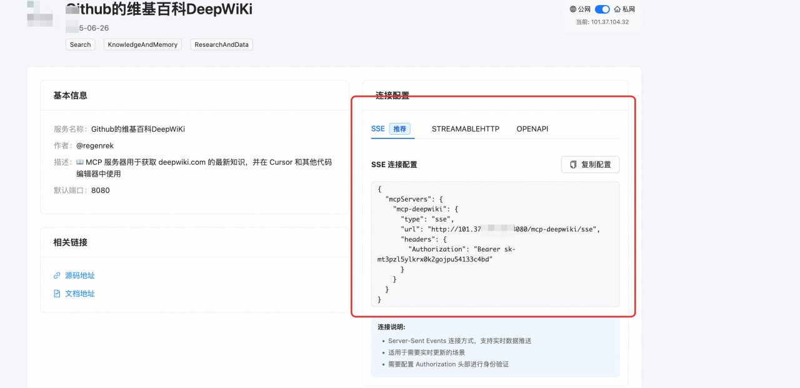Open the OPENAPI tab
The height and width of the screenshot is (388, 800).
pos(532,129)
